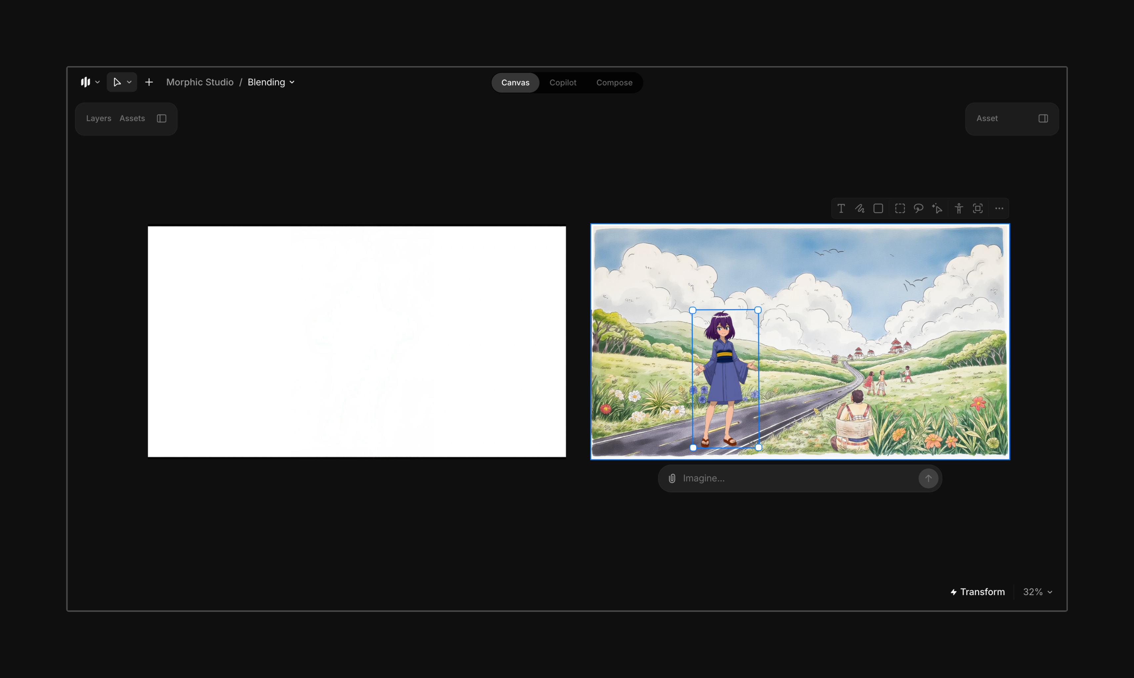1134x678 pixels.
Task: Click the frame focus icon in toolbar
Action: 978,209
